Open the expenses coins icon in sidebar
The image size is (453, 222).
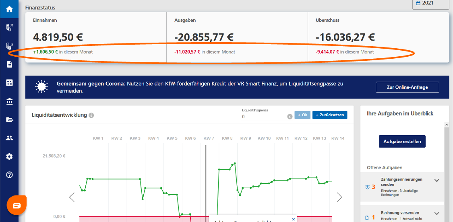[x=9, y=46]
